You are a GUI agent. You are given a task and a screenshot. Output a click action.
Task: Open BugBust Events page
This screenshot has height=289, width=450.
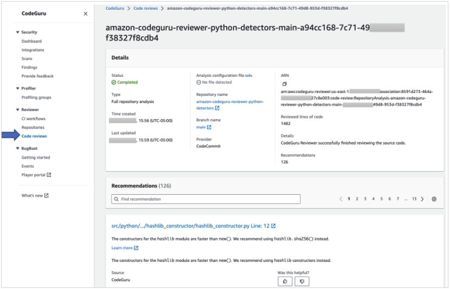click(28, 166)
